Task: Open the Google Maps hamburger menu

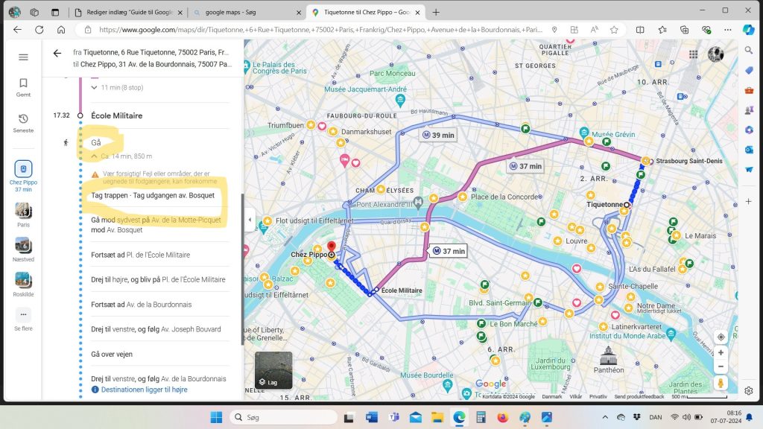Action: (x=23, y=57)
